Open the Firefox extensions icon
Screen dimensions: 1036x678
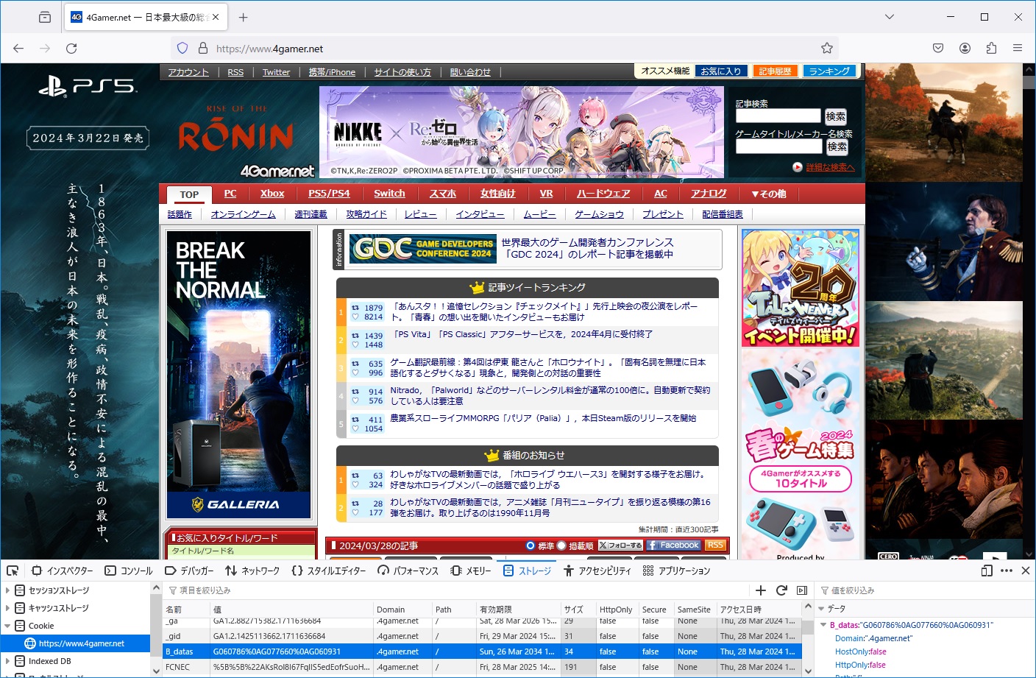click(x=991, y=49)
